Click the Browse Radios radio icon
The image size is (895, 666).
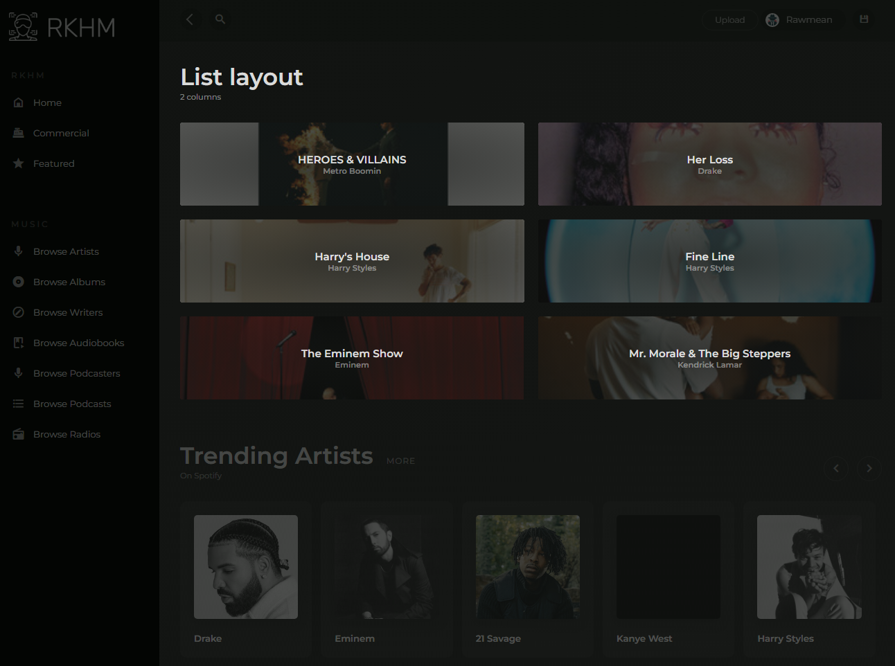coord(19,434)
